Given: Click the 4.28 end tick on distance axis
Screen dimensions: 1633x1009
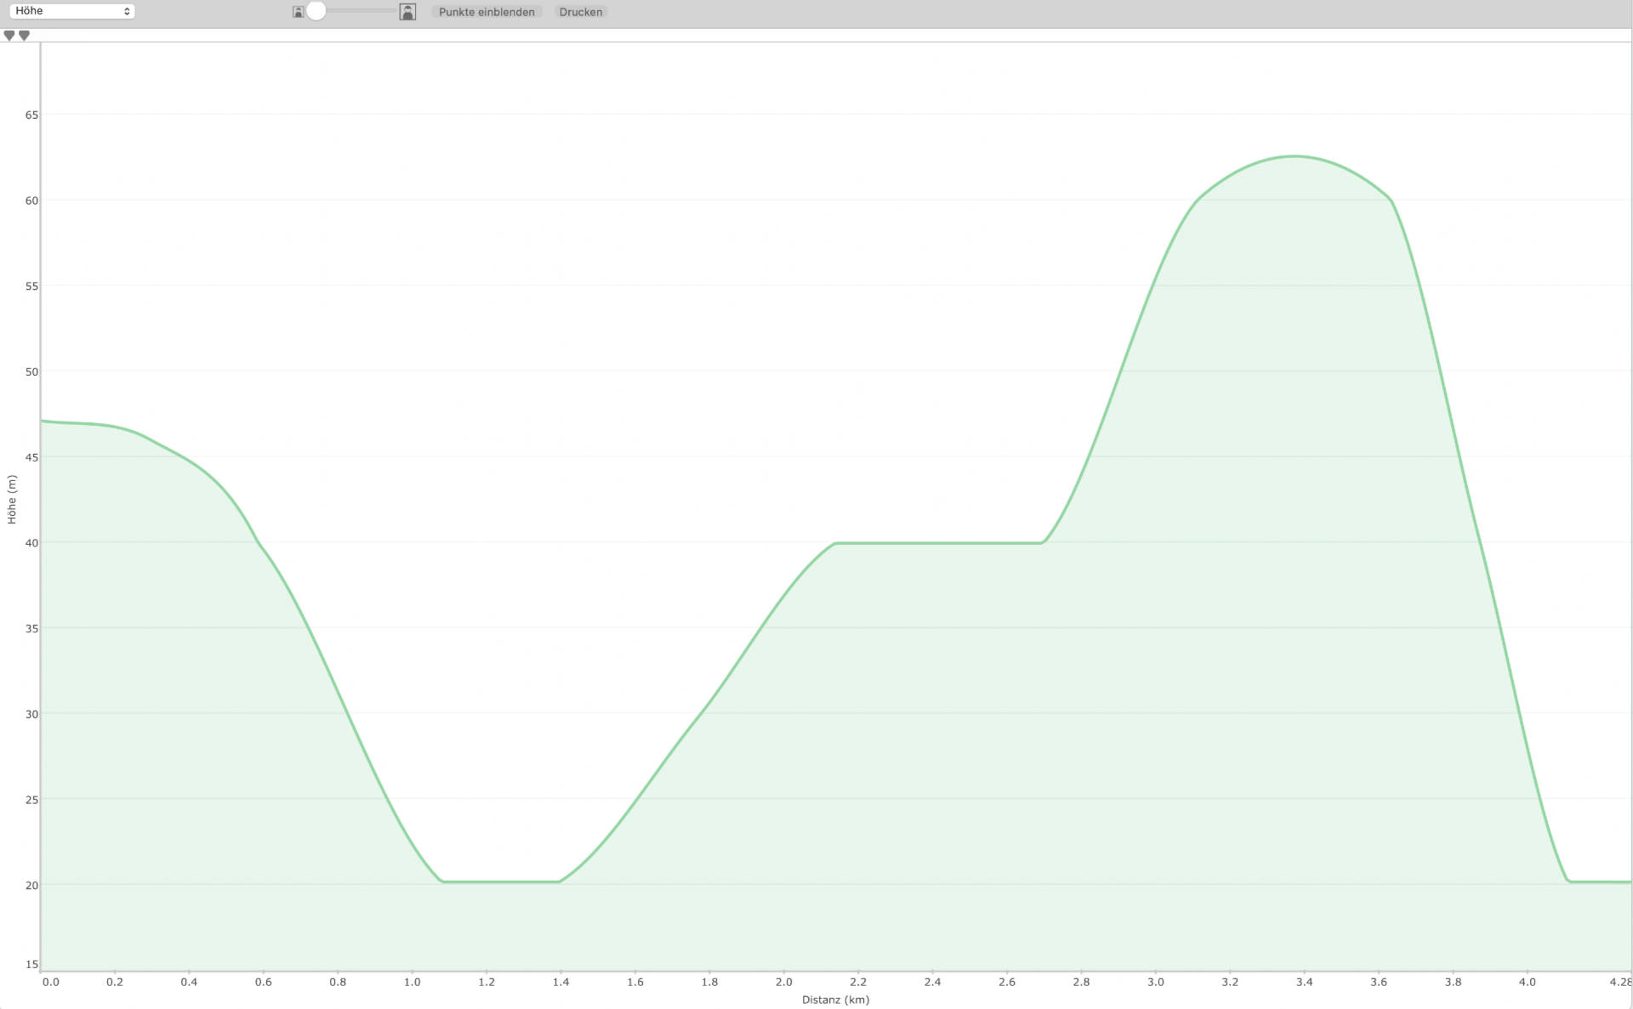Looking at the screenshot, I should click(1620, 982).
